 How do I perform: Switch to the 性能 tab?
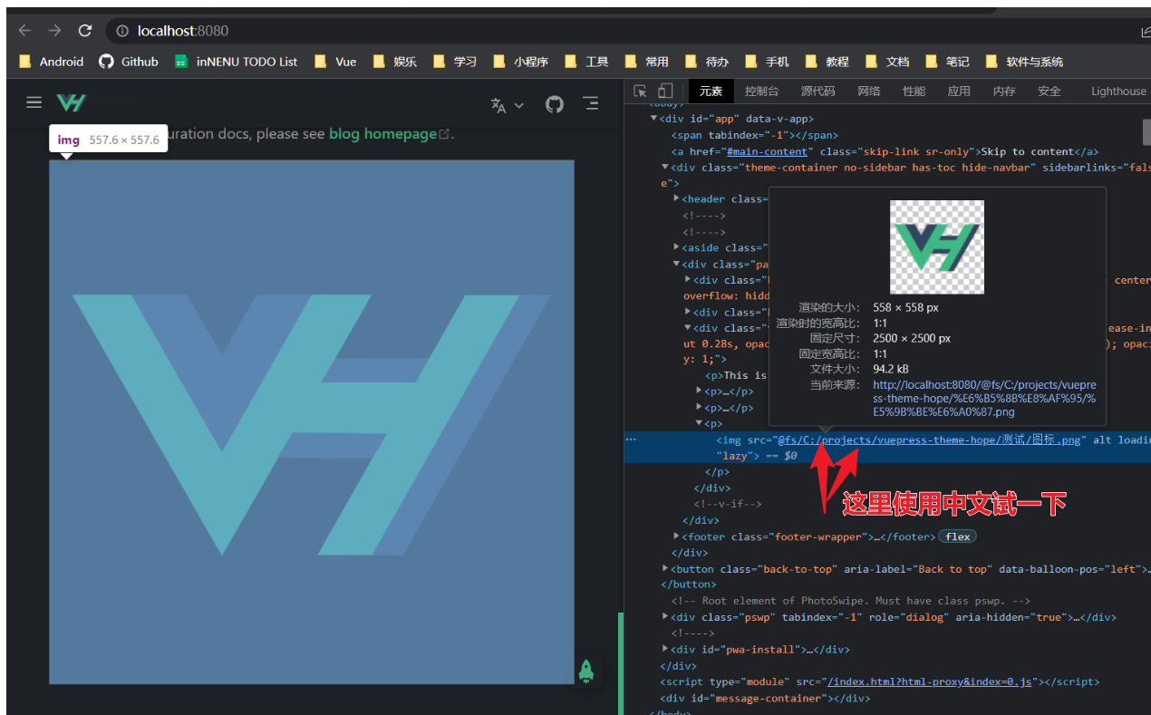[x=914, y=91]
